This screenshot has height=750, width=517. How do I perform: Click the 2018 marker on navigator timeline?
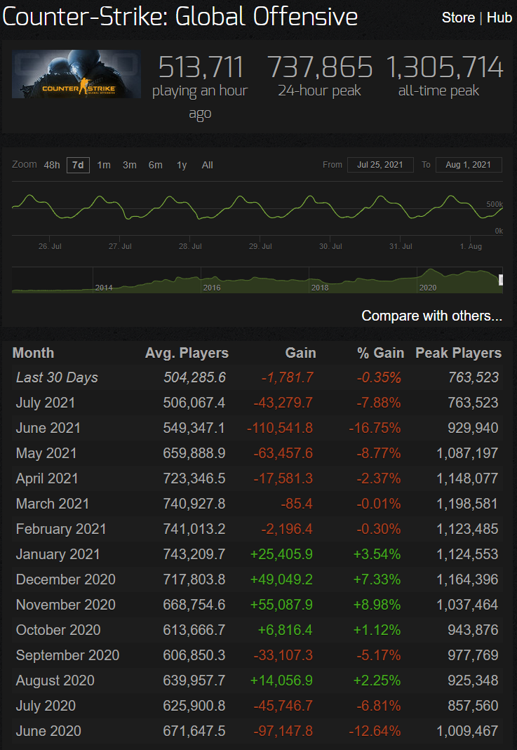[320, 288]
